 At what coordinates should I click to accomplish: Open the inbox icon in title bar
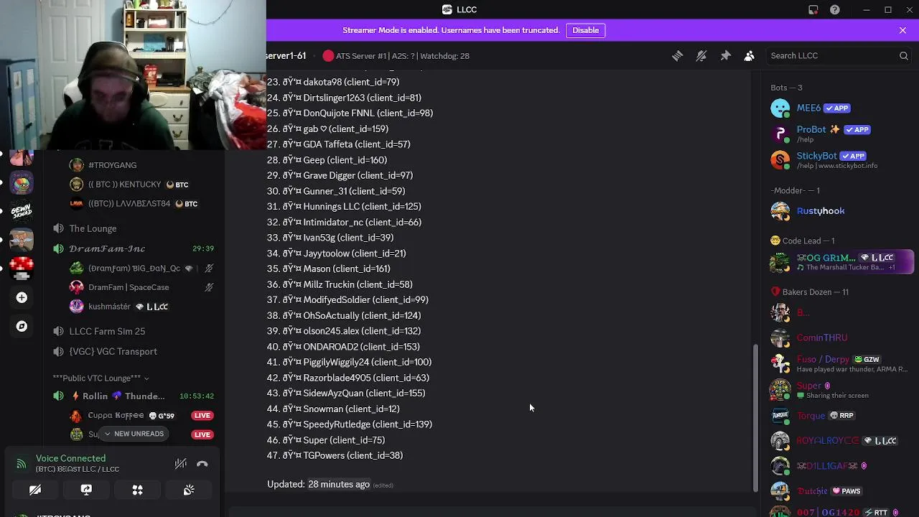click(x=813, y=10)
